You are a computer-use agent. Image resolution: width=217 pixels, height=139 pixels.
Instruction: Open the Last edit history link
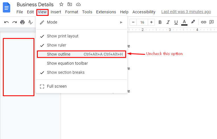(x=186, y=12)
